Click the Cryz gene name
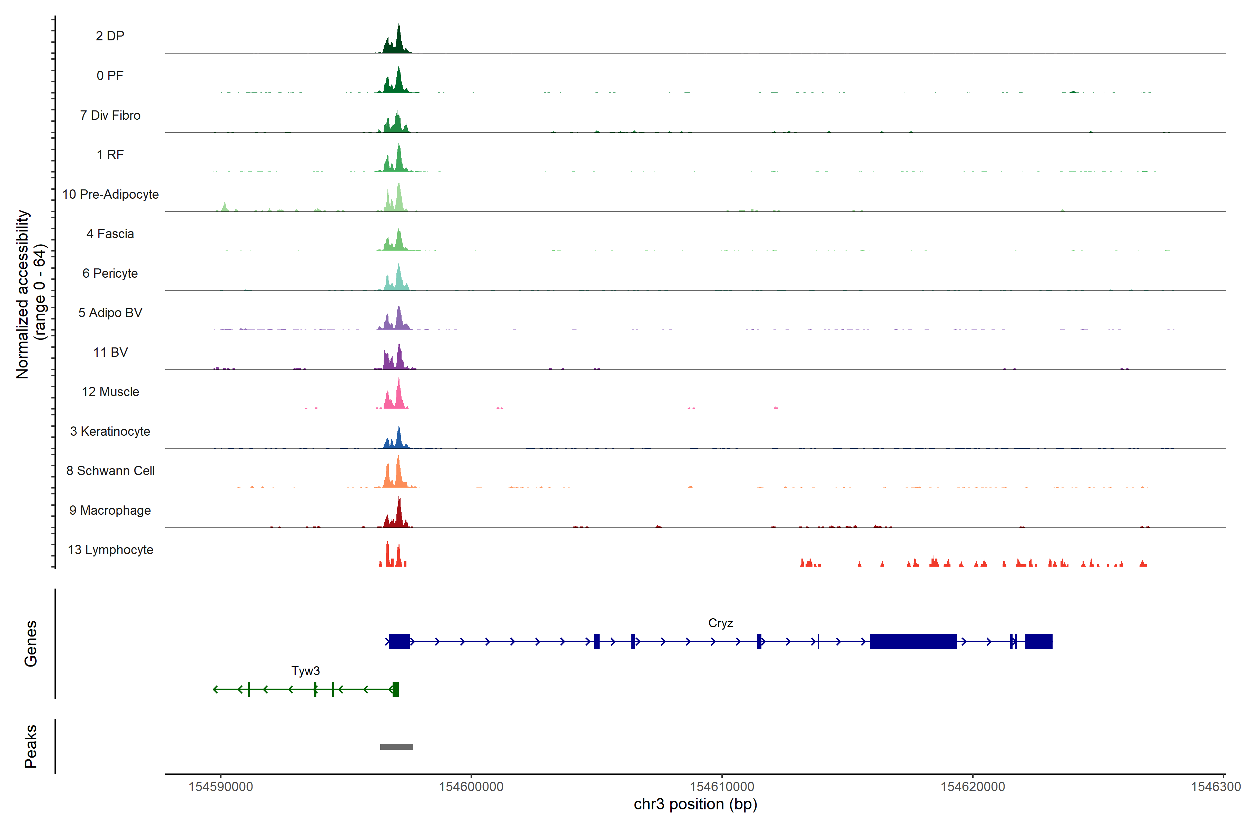The image size is (1242, 828). click(x=720, y=623)
